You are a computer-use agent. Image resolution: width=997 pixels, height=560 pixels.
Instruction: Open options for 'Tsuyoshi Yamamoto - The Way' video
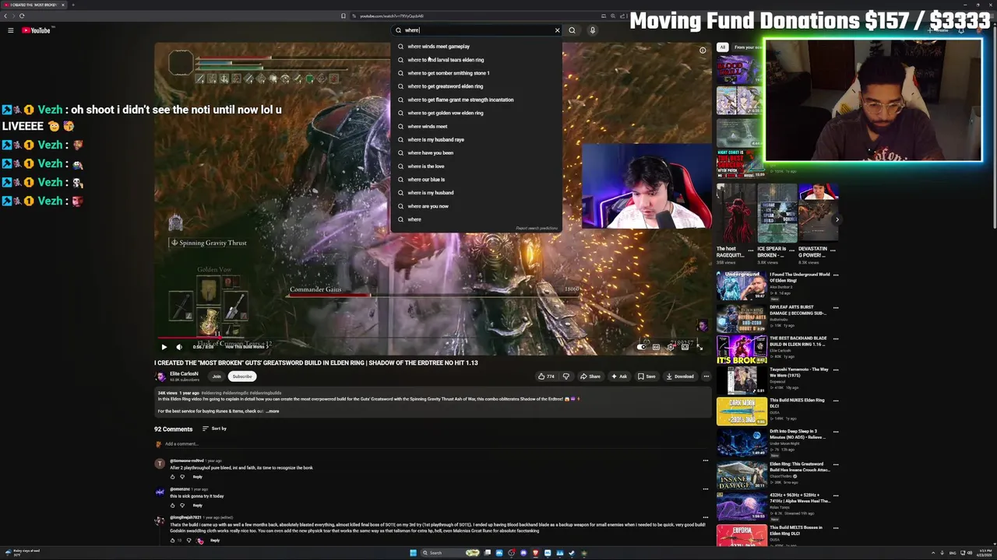tap(836, 370)
